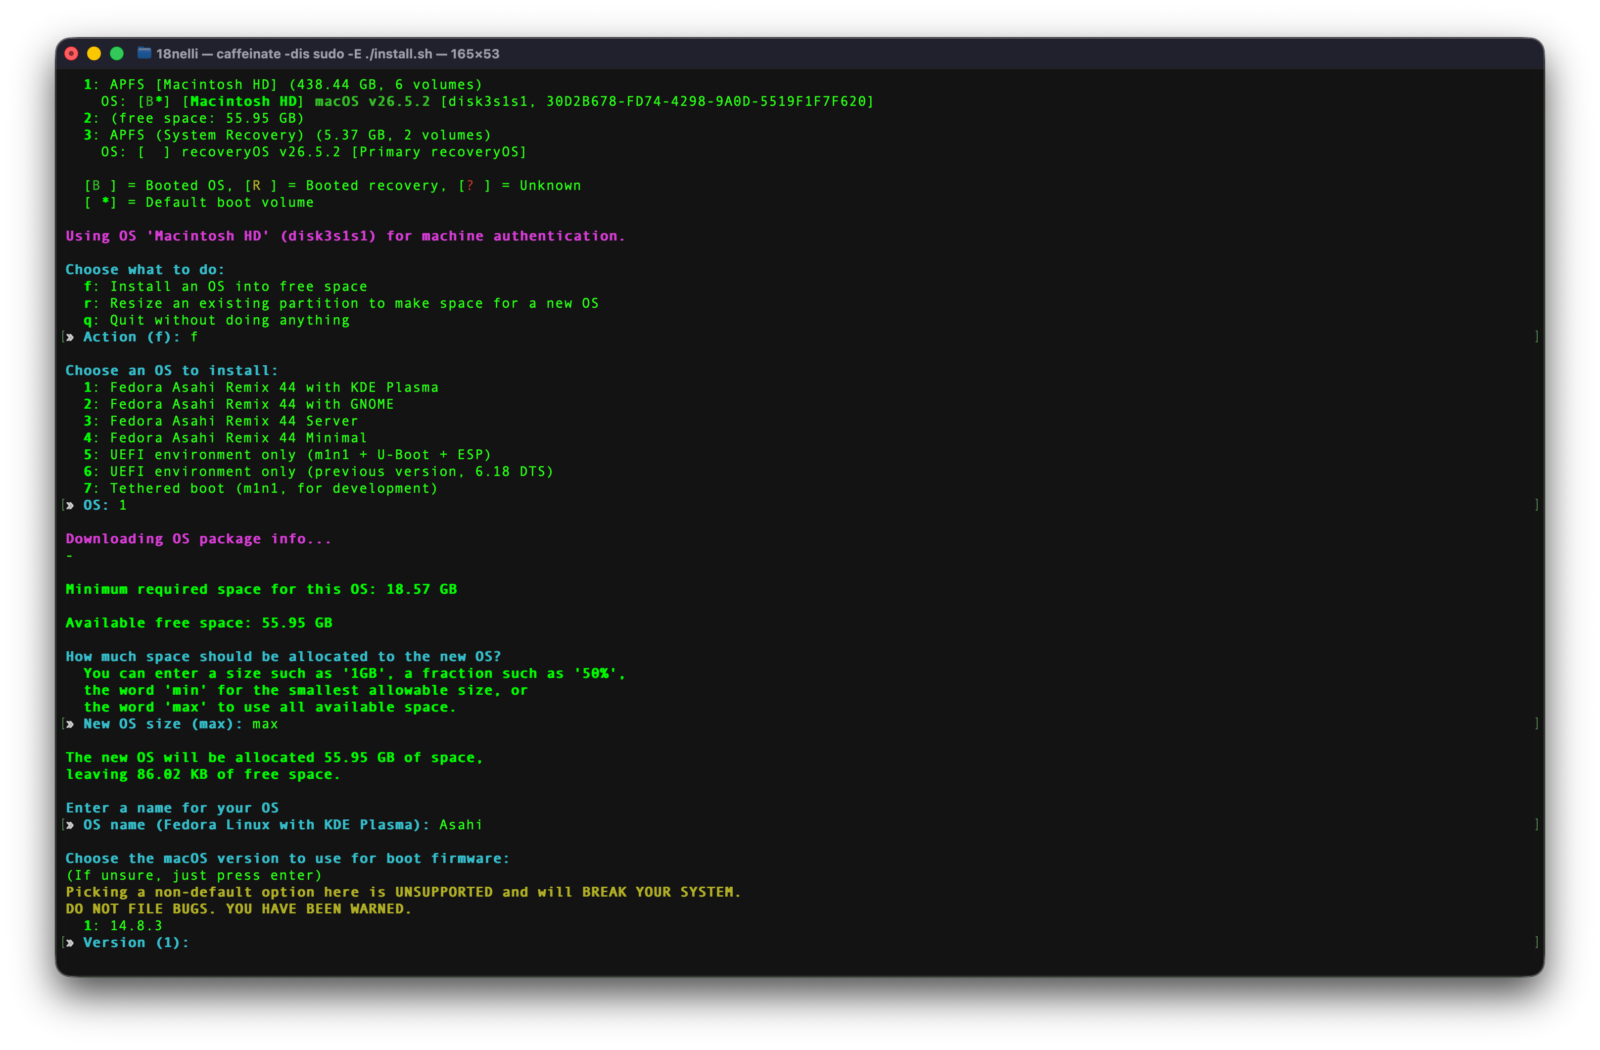The image size is (1600, 1050).
Task: Select the '1: 14.8.3' firmware version line
Action: pyautogui.click(x=122, y=926)
